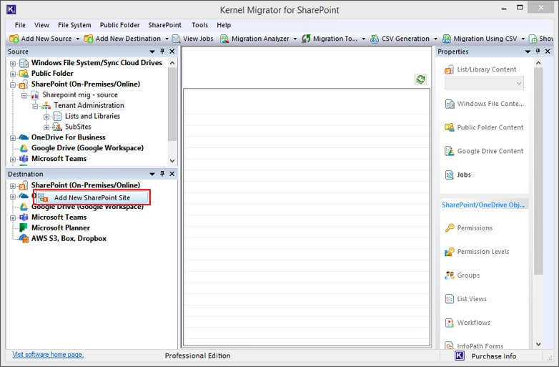Select SubSites node in Source tree

(78, 127)
